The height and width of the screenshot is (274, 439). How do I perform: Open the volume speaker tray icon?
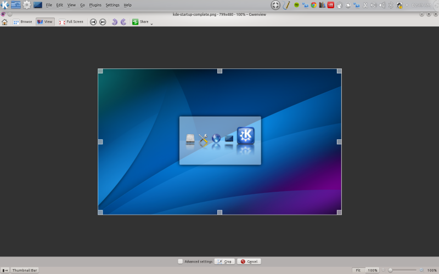(382, 5)
